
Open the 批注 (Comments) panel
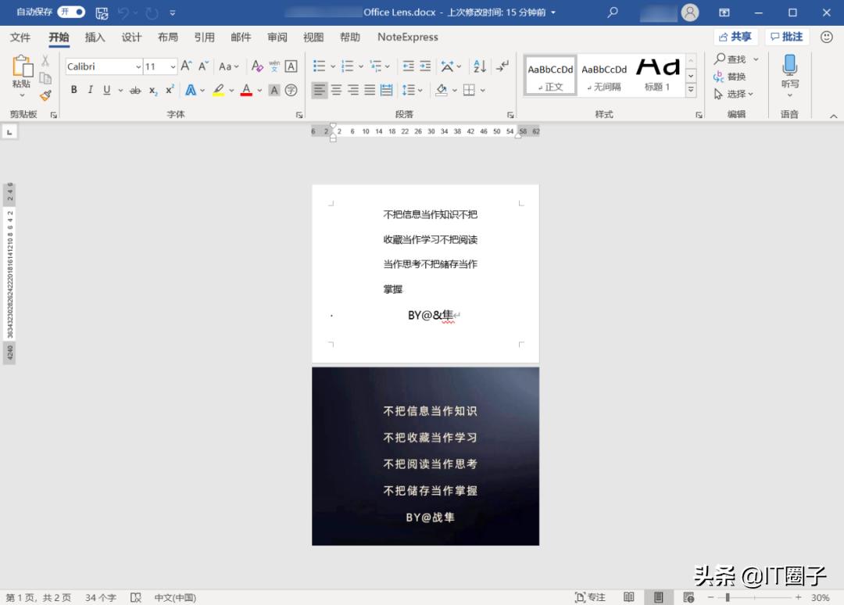(x=786, y=36)
